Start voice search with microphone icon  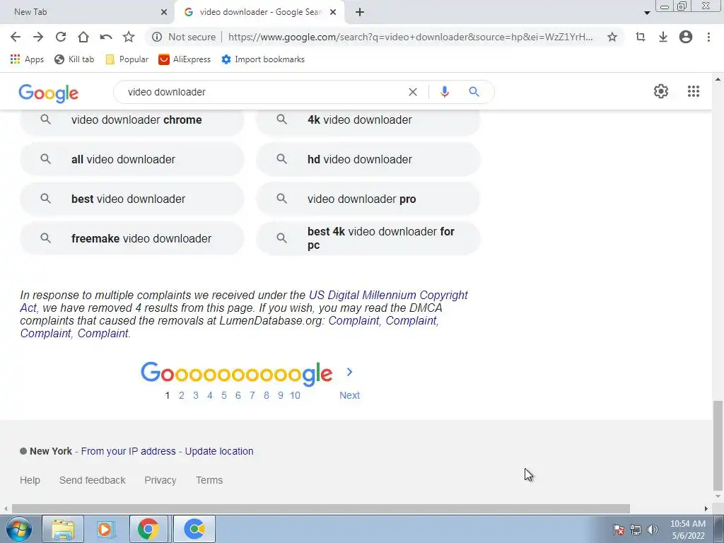tap(444, 92)
